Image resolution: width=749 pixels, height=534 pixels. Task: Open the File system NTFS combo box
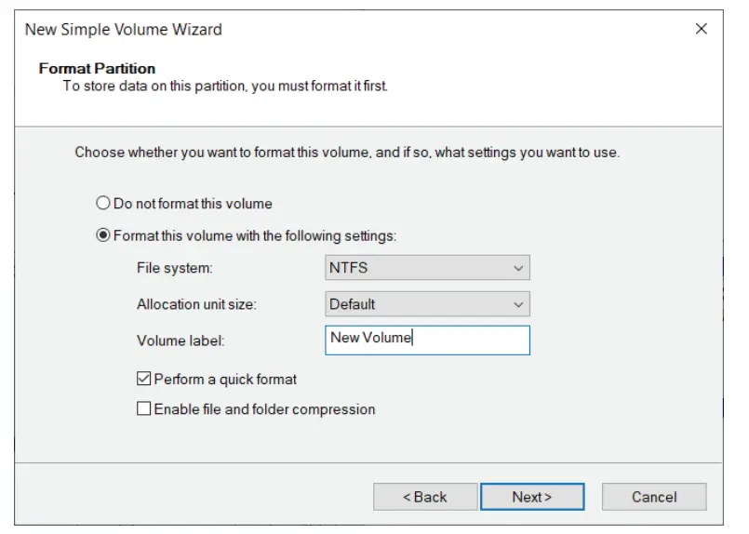[427, 268]
